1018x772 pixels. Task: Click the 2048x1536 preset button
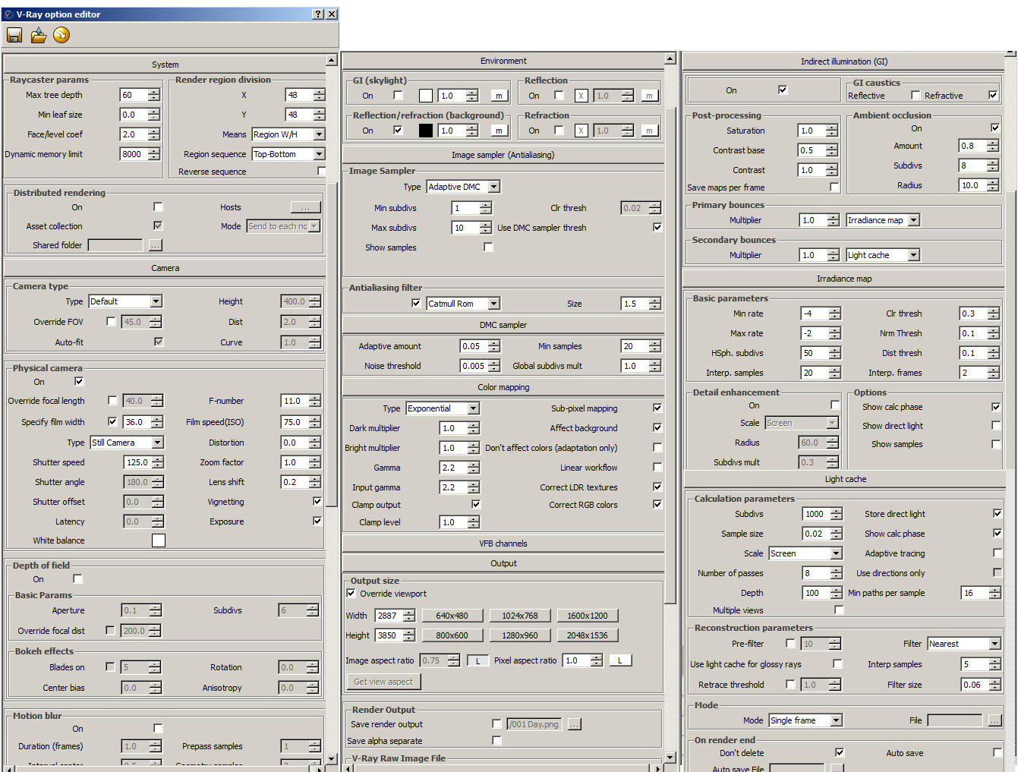tap(588, 635)
